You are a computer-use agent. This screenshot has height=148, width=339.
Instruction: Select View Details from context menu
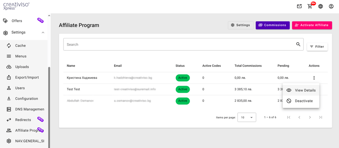(x=301, y=90)
